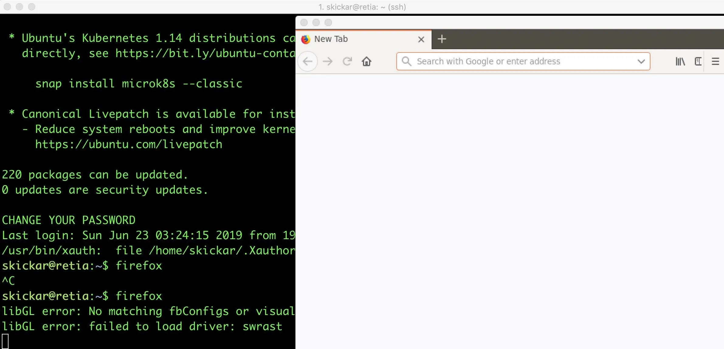This screenshot has height=349, width=724.
Task: Close the Firefox browser window
Action: click(x=304, y=22)
